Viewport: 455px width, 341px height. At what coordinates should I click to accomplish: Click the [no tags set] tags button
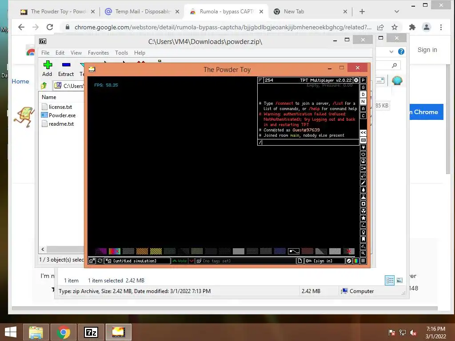click(x=245, y=261)
